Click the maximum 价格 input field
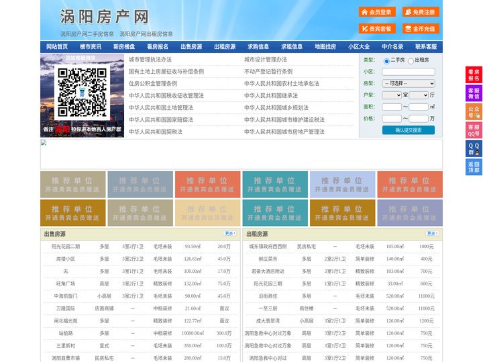 coord(419,119)
